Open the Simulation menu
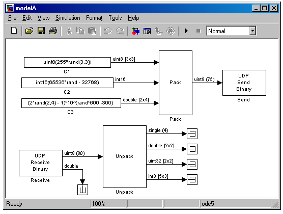The image size is (283, 214). [x=68, y=18]
